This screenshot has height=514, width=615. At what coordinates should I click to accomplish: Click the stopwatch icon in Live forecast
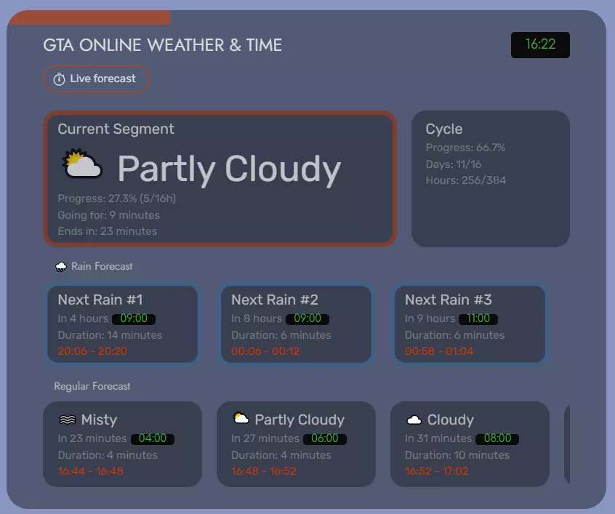(x=59, y=79)
